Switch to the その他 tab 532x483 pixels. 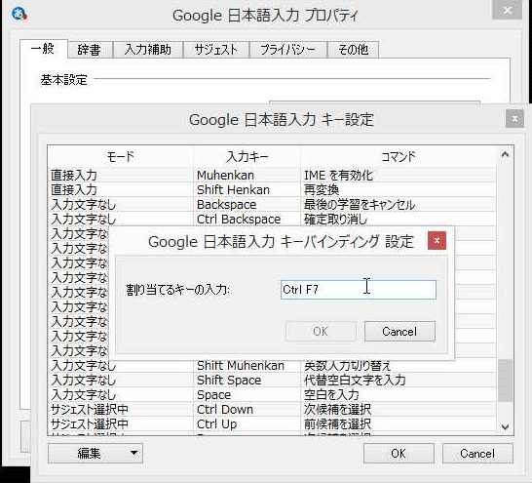click(353, 50)
